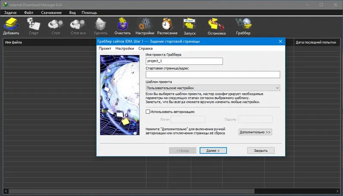The height and width of the screenshot is (196, 343).
Task: Click the Стартовая страница/адрес input field
Action: 213,74
